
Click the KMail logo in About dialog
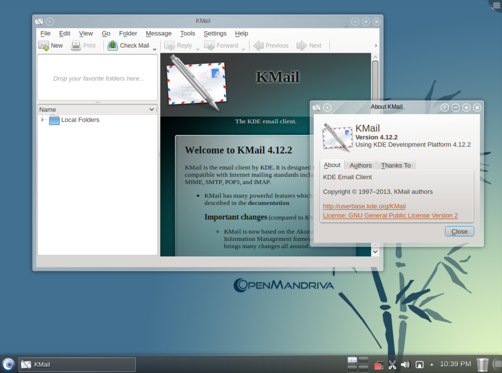(x=337, y=137)
